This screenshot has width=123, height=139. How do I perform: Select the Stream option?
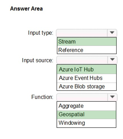pyautogui.click(x=87, y=42)
